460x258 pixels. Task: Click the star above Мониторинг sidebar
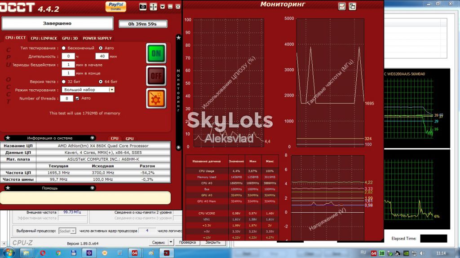[x=178, y=38]
